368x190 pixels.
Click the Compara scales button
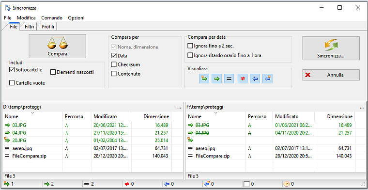[57, 46]
